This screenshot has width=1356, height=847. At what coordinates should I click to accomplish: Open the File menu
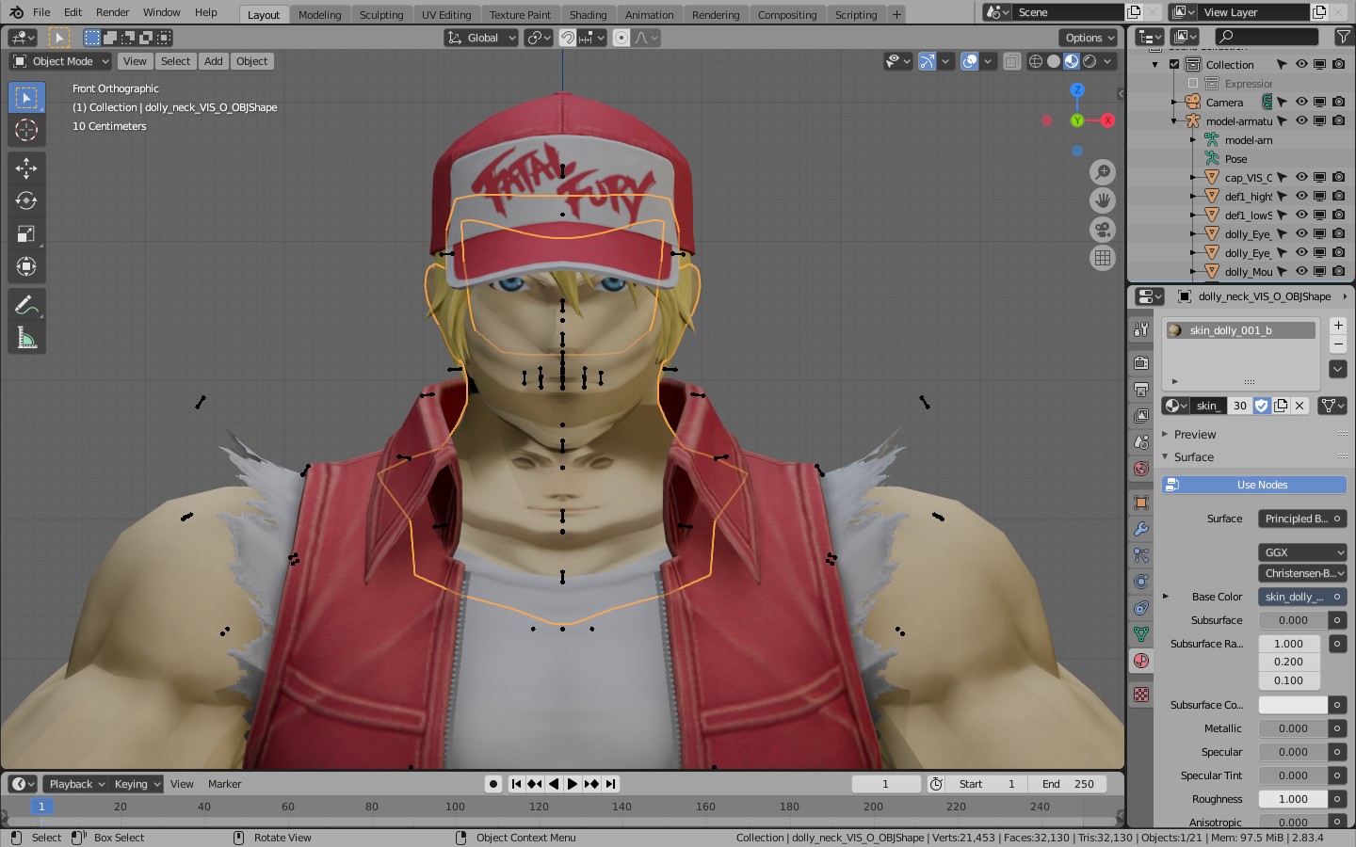point(41,12)
